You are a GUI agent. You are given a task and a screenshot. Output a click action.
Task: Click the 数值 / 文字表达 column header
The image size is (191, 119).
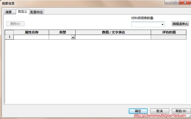pos(113,32)
